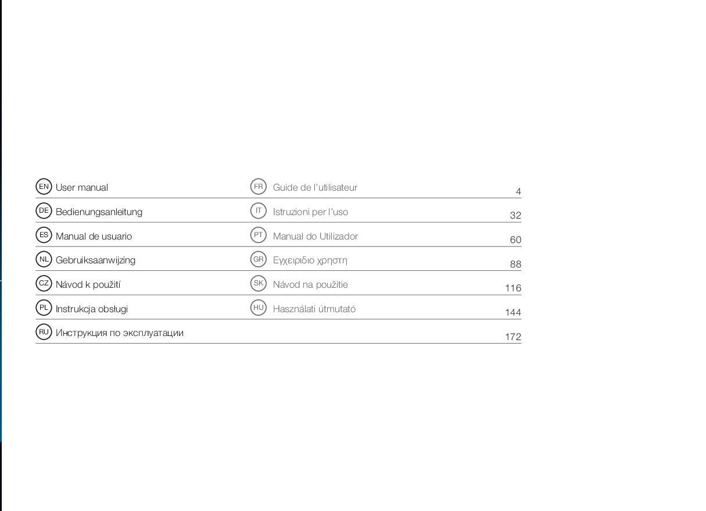The height and width of the screenshot is (511, 706).
Task: Click the GR circled icon
Action: pos(259,259)
